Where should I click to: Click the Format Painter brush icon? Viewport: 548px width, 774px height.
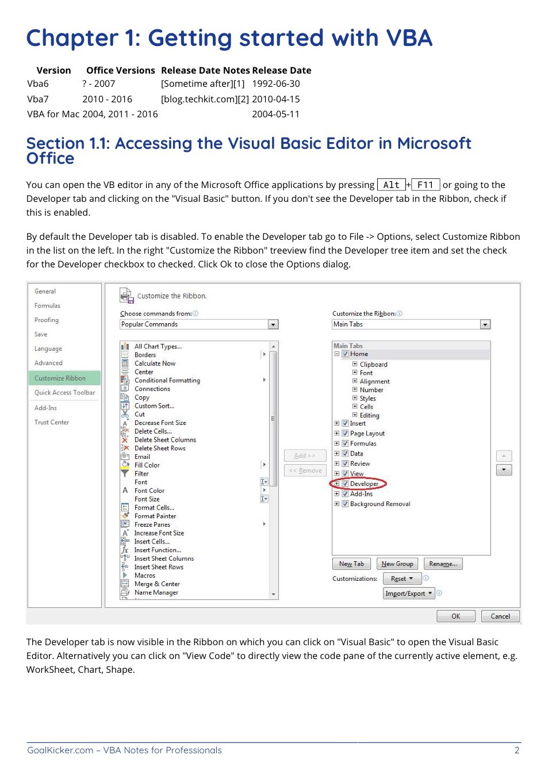(x=125, y=516)
